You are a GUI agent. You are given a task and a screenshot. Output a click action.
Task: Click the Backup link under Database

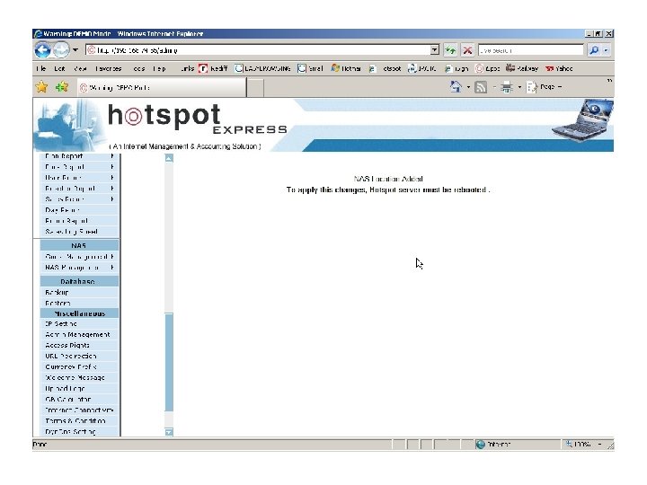click(57, 292)
